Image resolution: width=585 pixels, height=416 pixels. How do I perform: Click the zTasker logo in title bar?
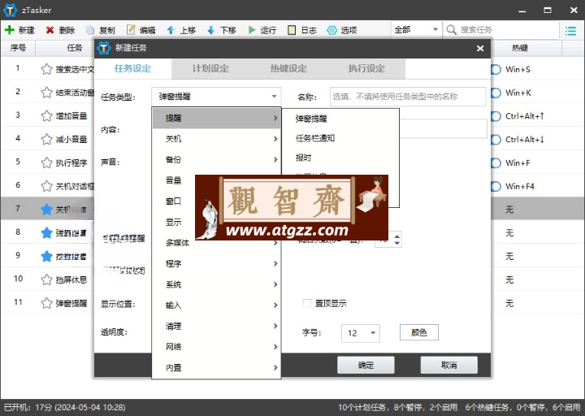tap(10, 10)
